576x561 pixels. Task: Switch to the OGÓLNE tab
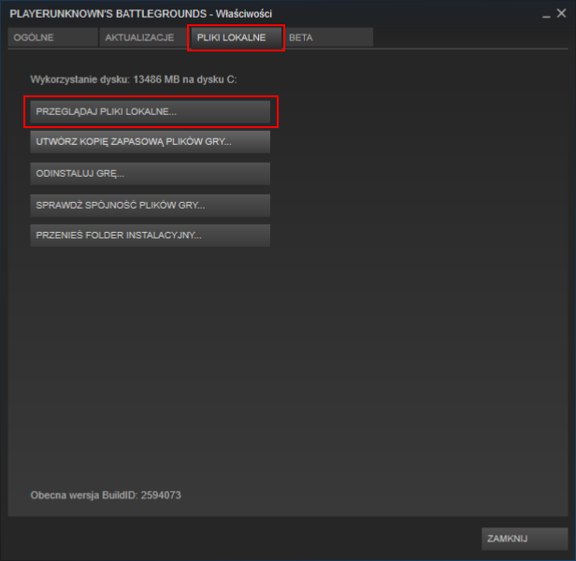click(53, 37)
